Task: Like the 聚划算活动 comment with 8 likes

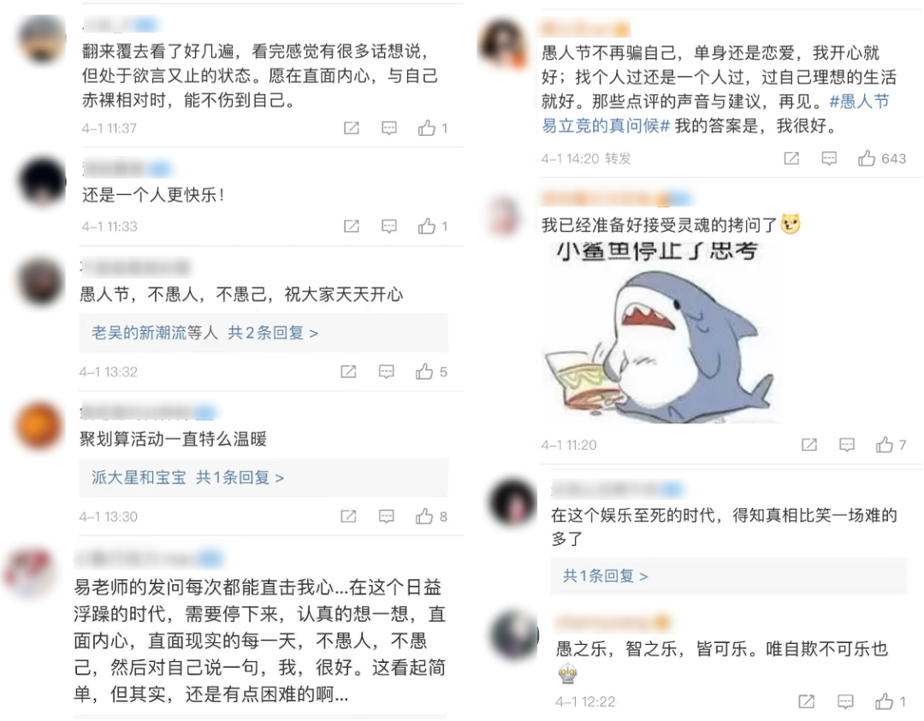Action: pos(424,517)
